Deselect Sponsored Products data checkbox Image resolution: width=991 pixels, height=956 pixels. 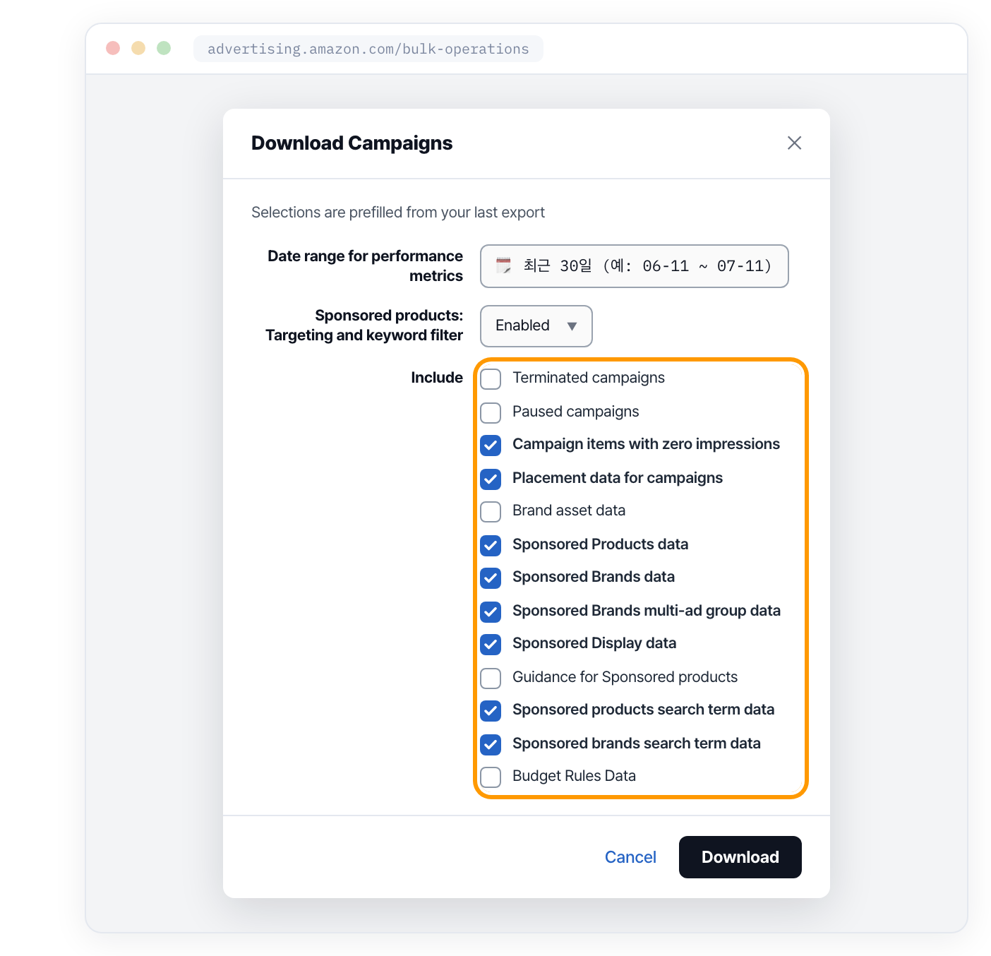click(491, 545)
